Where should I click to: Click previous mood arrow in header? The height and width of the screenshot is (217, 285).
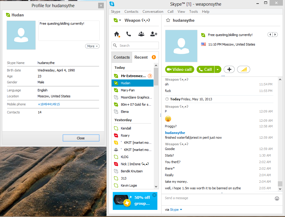pyautogui.click(x=270, y=34)
